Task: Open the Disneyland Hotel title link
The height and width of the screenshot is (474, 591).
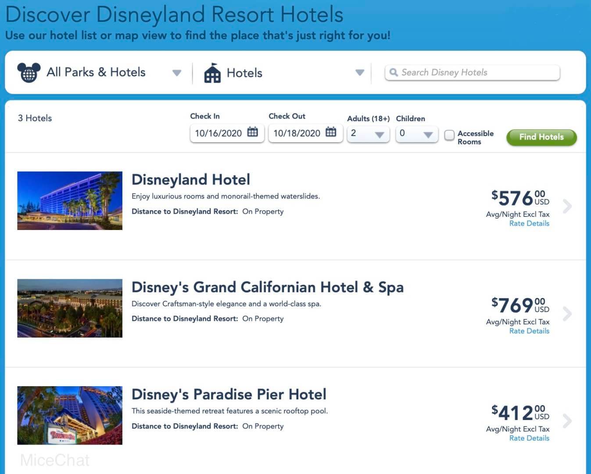Action: 191,180
